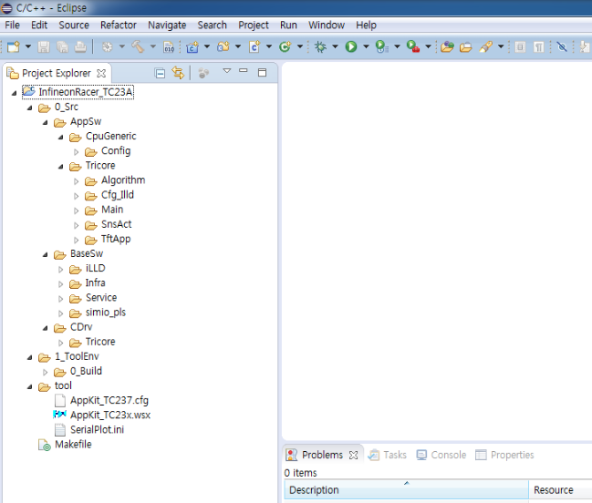Switch to the Tasks tab
The width and height of the screenshot is (592, 503).
pyautogui.click(x=388, y=455)
